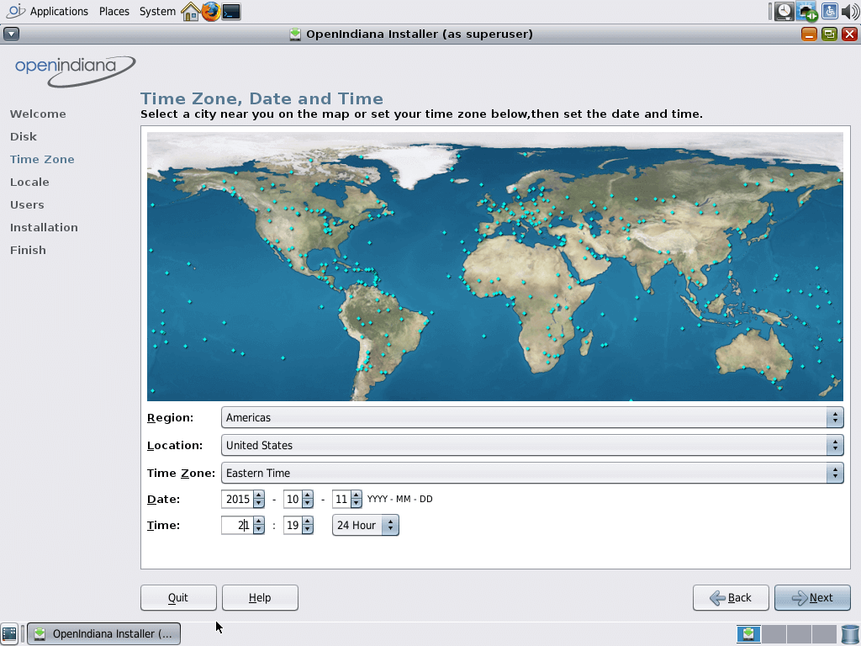Click the YYYY - MM - DD format hint

(x=399, y=500)
